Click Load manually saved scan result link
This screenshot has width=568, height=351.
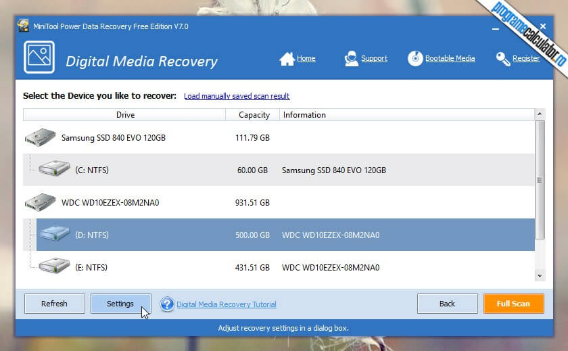click(237, 96)
